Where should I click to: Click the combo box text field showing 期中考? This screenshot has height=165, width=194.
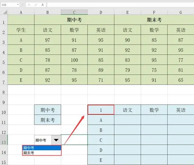[42, 140]
